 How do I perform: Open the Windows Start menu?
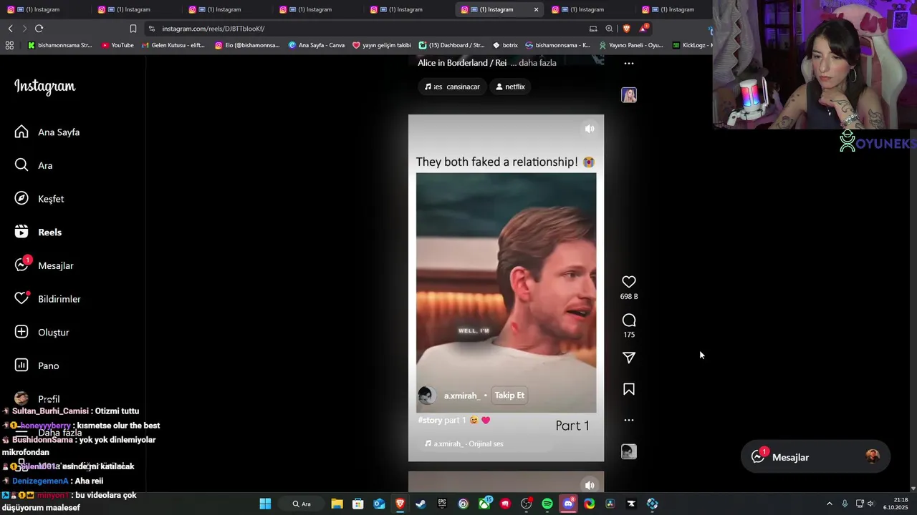coord(265,504)
